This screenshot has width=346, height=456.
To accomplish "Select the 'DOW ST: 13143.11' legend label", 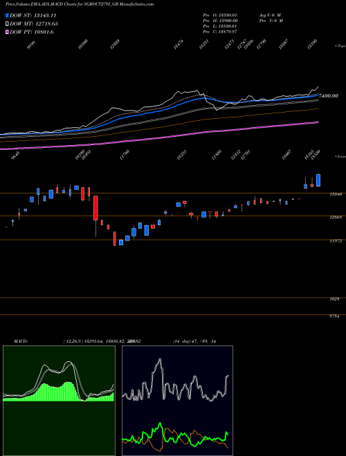I will pyautogui.click(x=33, y=15).
